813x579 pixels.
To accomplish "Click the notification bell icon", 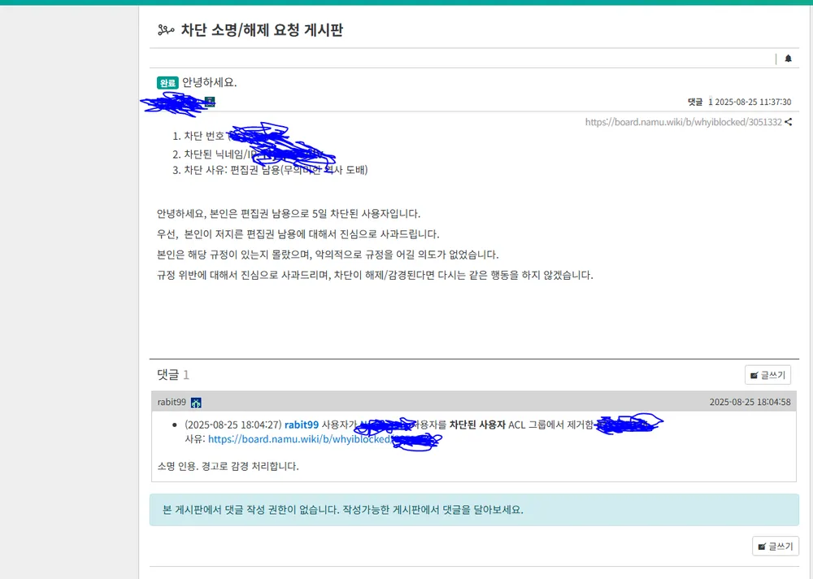I will point(786,58).
